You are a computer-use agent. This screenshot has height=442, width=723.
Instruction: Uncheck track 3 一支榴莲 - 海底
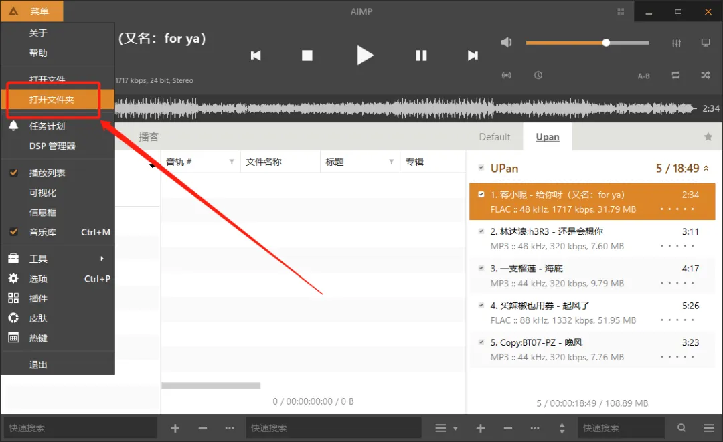[481, 268]
